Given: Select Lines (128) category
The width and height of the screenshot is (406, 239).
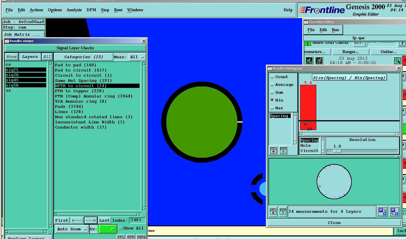Looking at the screenshot, I should (69, 112).
